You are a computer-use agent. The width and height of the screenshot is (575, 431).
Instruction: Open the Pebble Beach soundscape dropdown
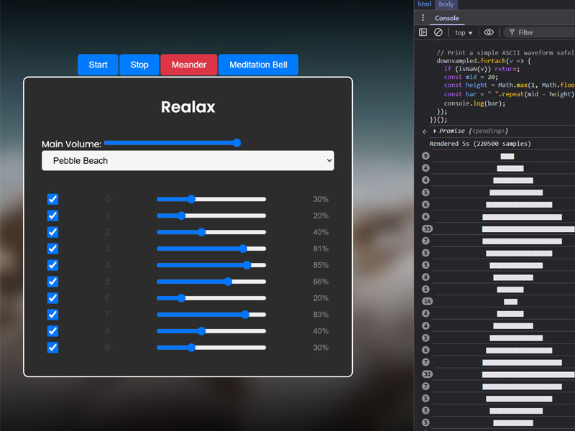188,160
